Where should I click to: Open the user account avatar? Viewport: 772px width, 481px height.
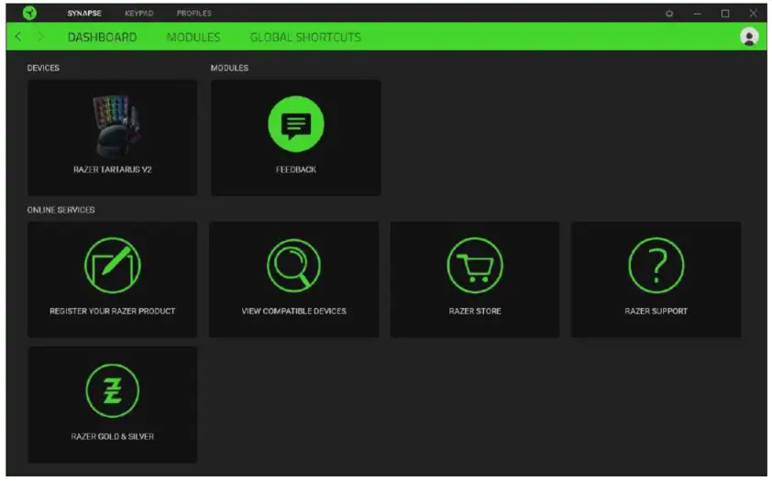(x=749, y=37)
